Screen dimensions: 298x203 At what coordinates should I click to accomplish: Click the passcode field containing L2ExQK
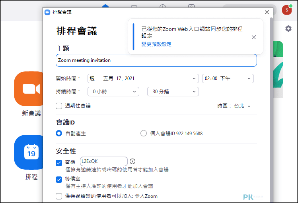(104, 161)
